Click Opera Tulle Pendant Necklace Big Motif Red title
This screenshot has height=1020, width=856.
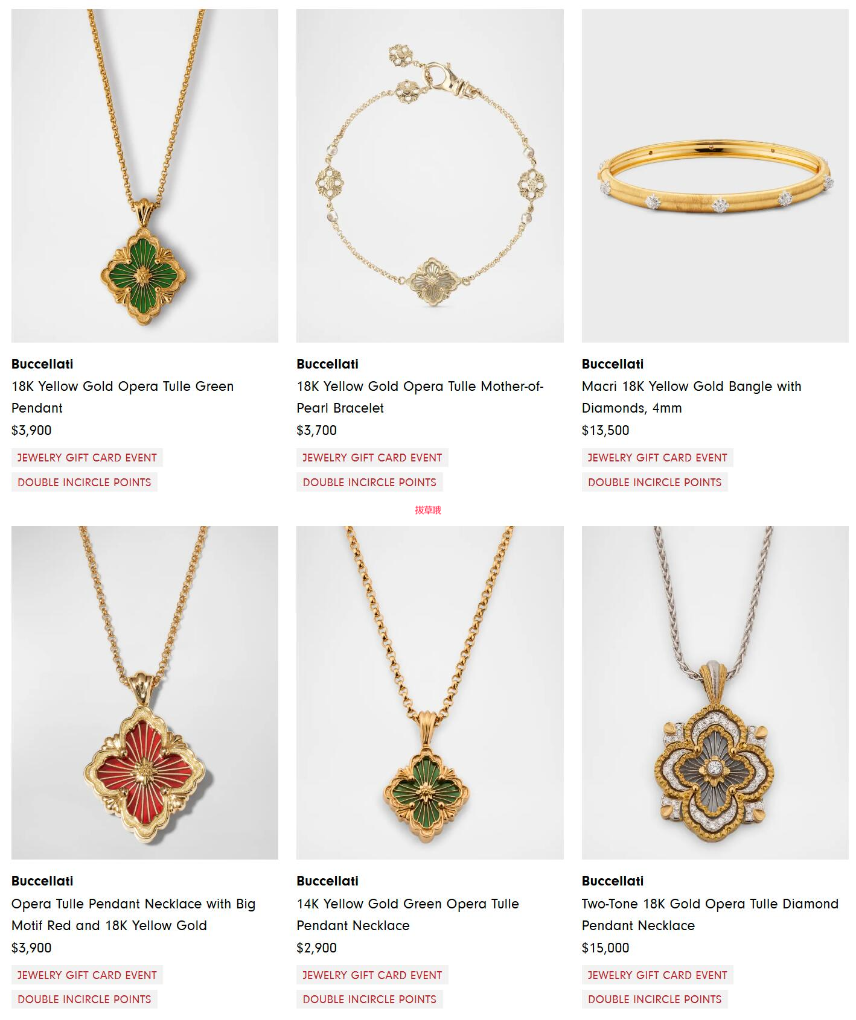(x=133, y=914)
